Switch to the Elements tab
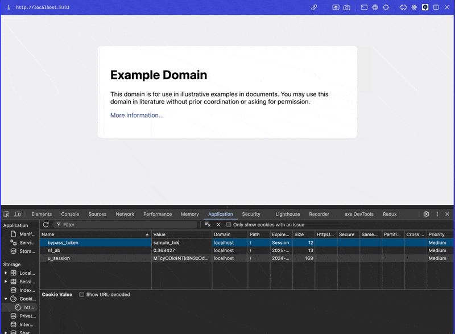Screen dimensions: 455x334 pos(42,214)
